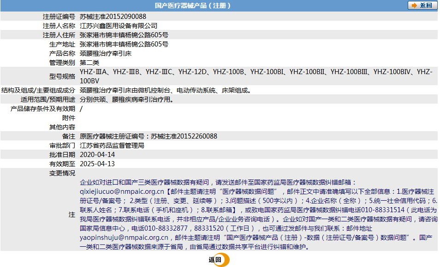This screenshot has width=440, height=267.
Task: Click email address yaopinshuju@nmpaic.org.cn
Action: pyautogui.click(x=124, y=238)
